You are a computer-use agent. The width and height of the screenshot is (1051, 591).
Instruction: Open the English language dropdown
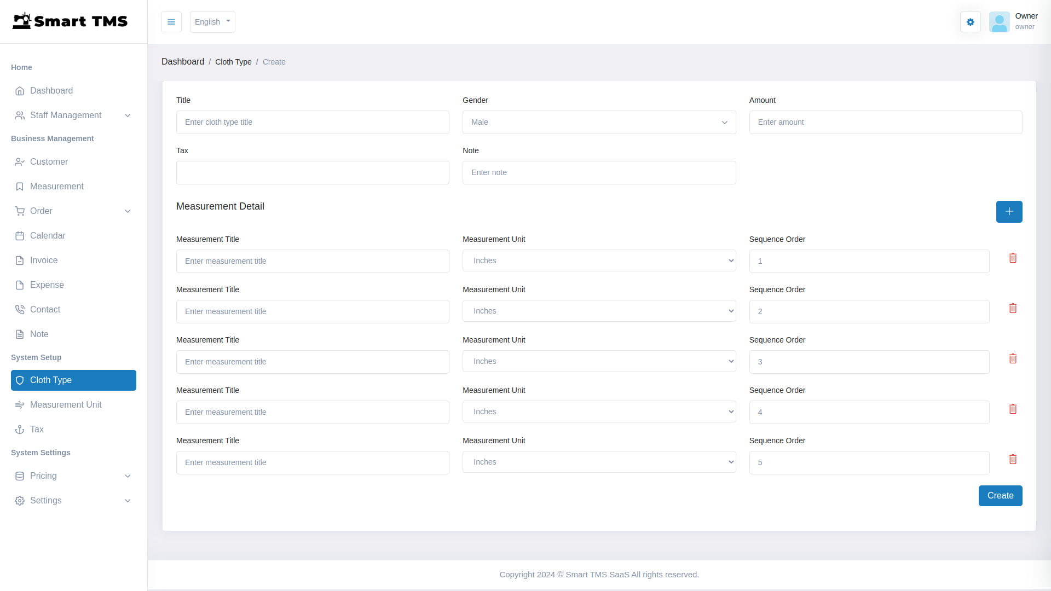click(212, 22)
